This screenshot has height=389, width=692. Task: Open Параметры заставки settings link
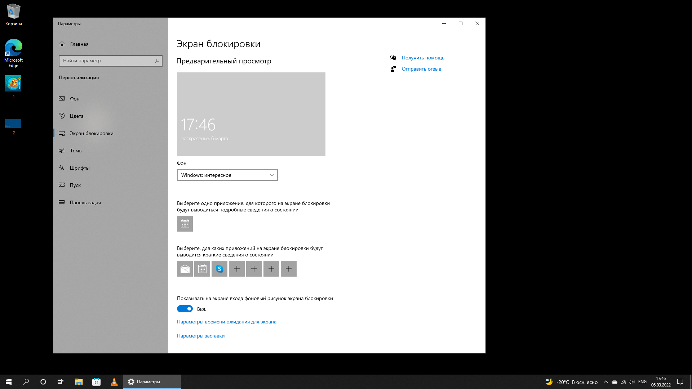click(x=200, y=335)
